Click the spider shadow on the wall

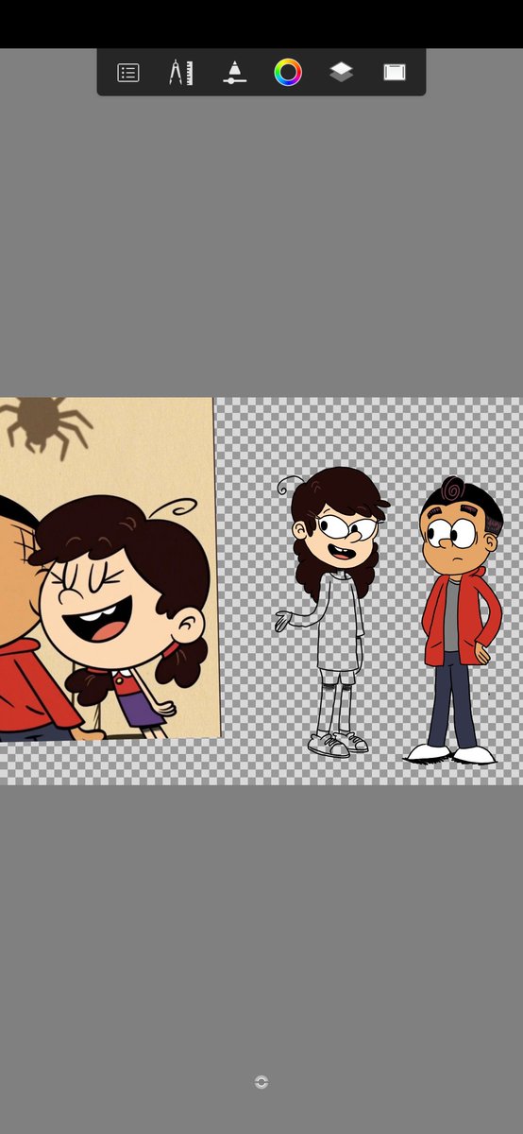(x=40, y=428)
